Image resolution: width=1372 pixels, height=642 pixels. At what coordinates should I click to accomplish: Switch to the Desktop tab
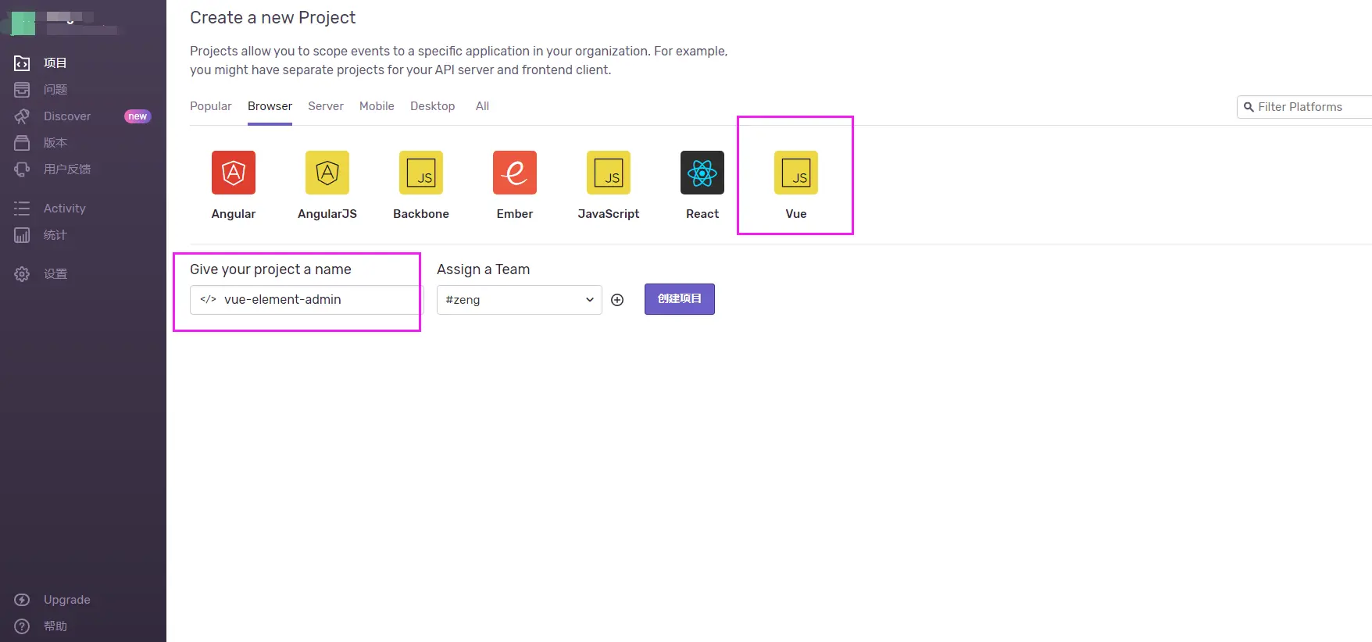click(432, 106)
